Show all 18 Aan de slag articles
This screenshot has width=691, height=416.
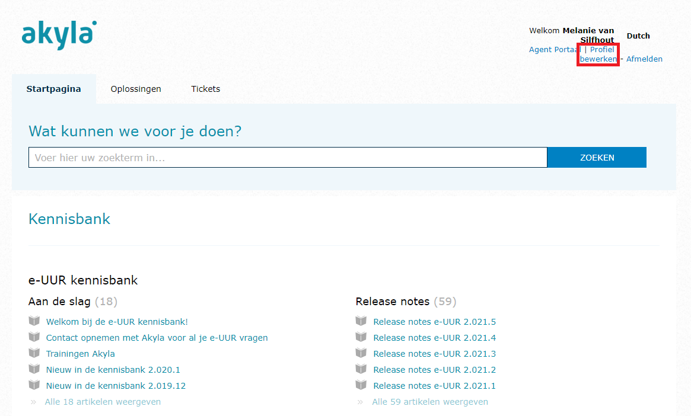point(103,402)
